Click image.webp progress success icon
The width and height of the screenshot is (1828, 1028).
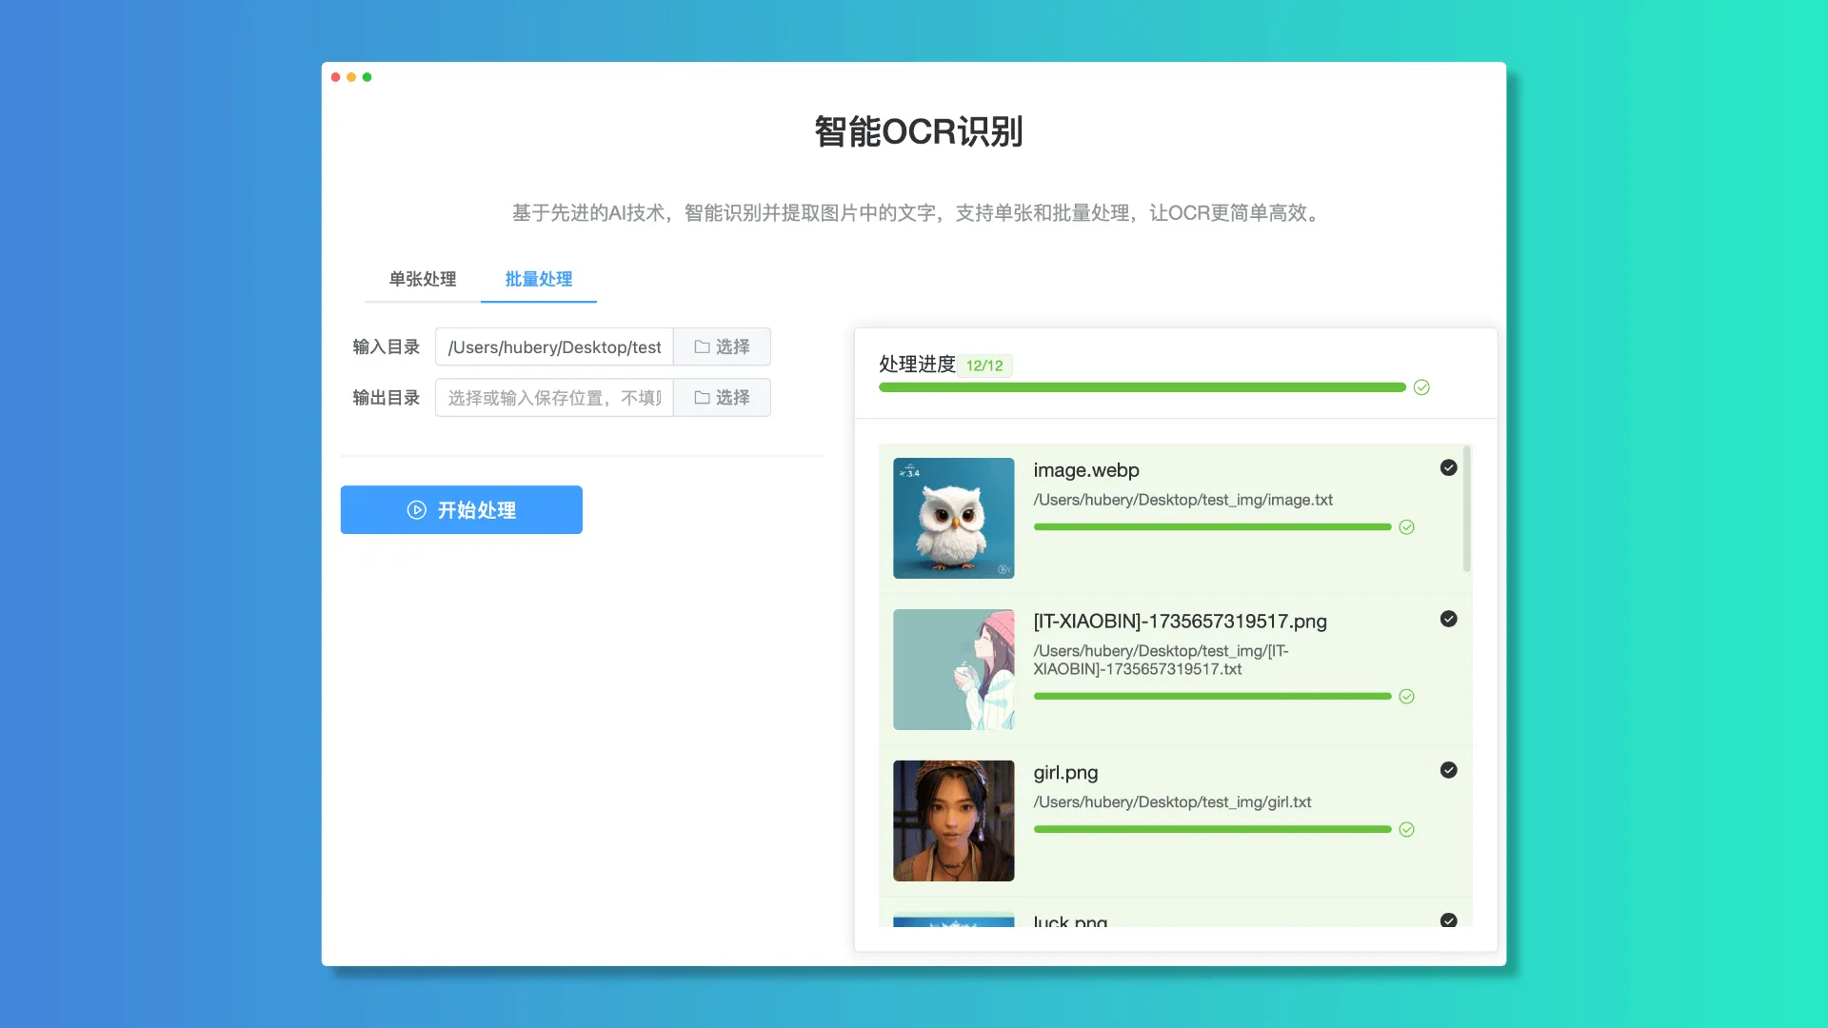(1406, 527)
